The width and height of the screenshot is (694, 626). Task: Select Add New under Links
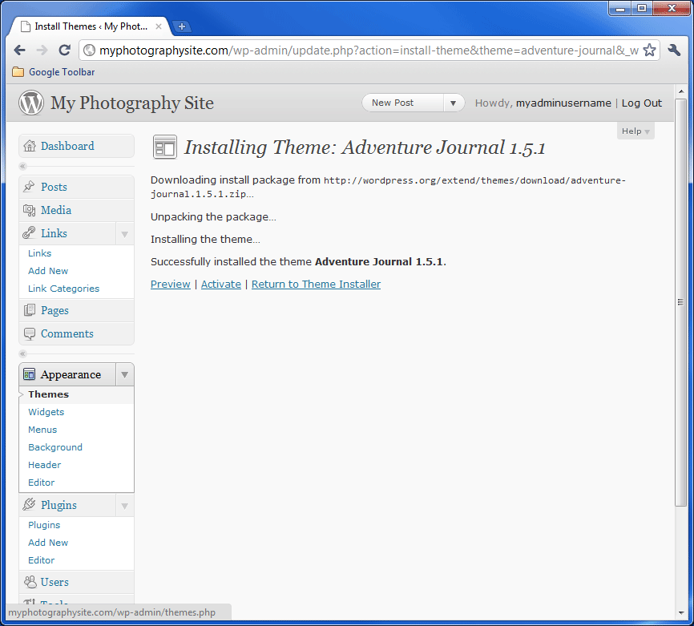click(x=48, y=270)
